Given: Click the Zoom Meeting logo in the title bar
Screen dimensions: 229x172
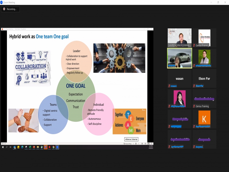Looking at the screenshot, I should [x=1, y=2].
